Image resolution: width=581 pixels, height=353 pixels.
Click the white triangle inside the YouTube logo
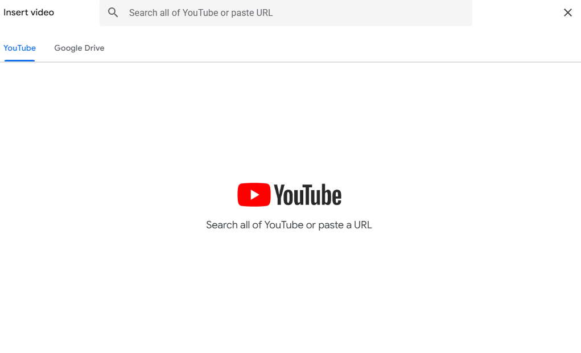(x=254, y=195)
